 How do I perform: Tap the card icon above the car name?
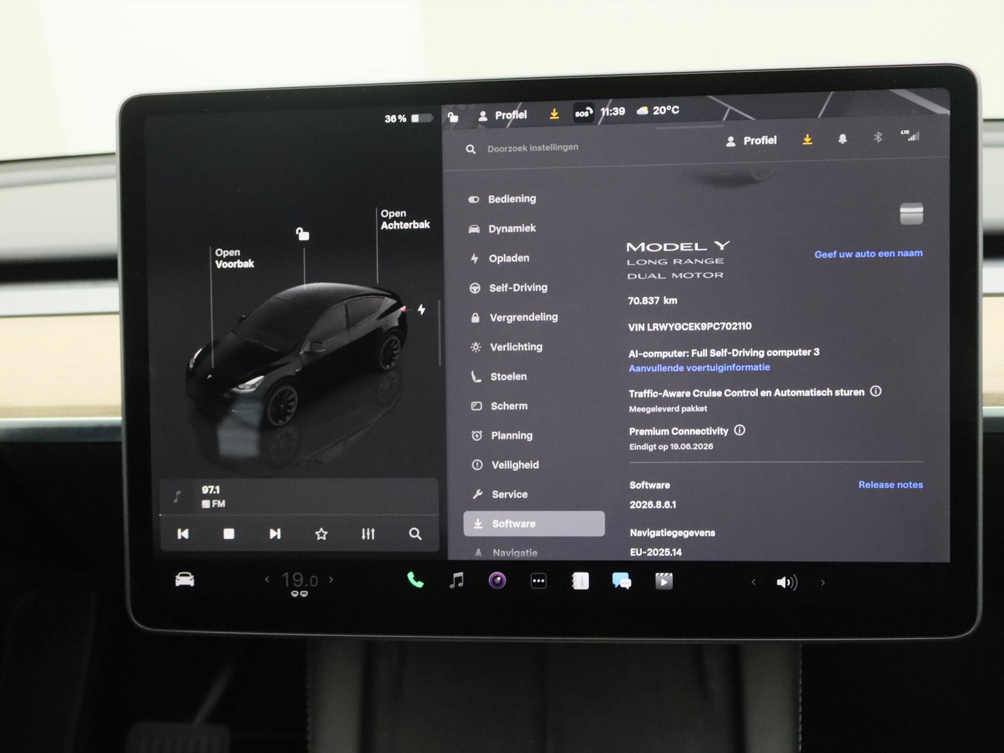911,214
